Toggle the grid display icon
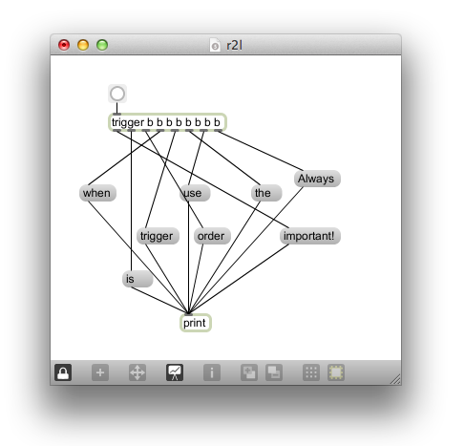Screen dimensions: 465x446 (311, 372)
